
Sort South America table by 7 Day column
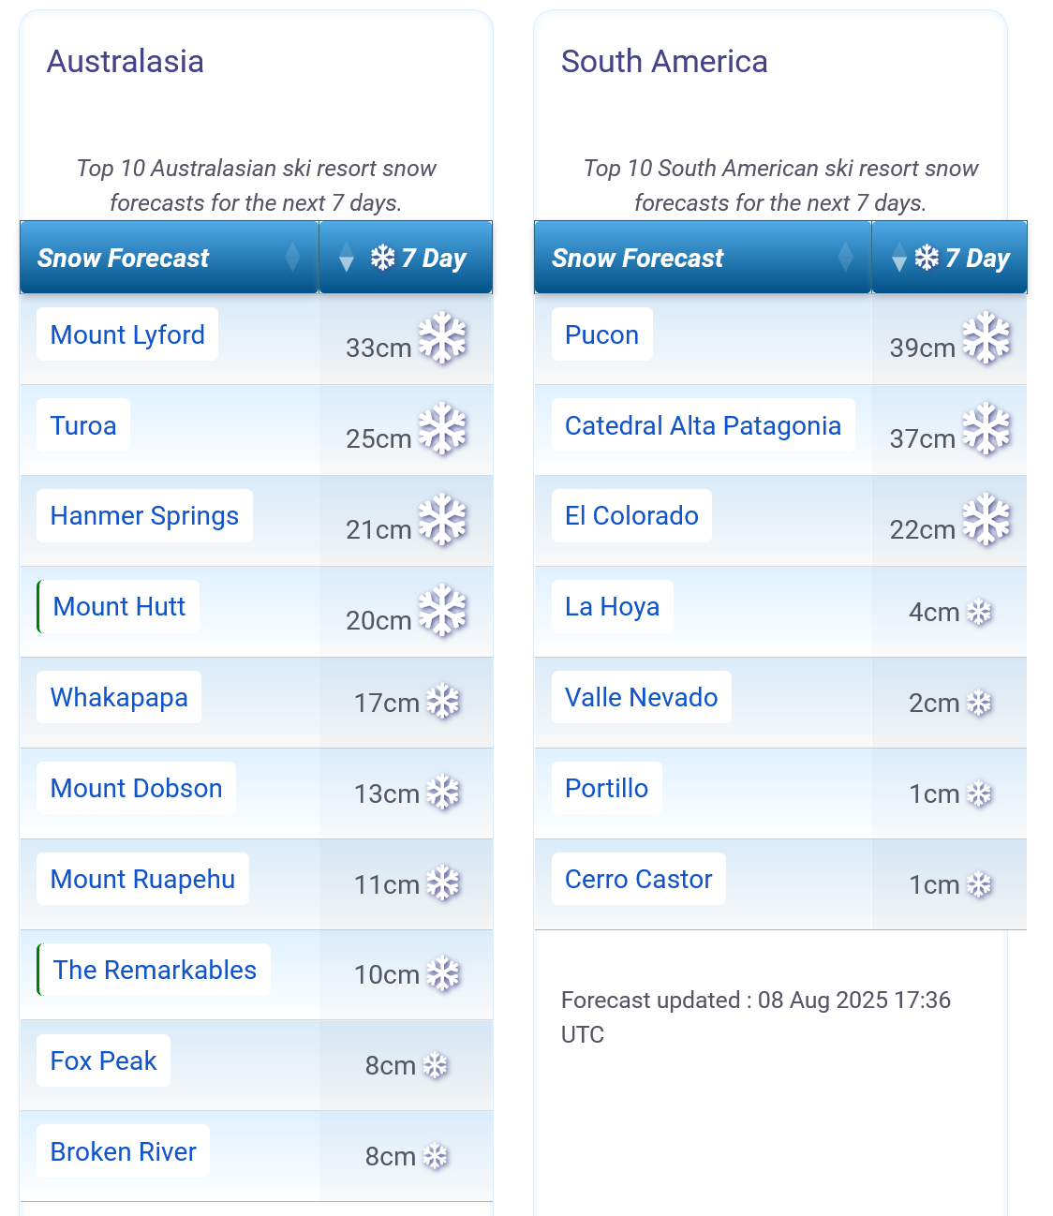(x=950, y=258)
